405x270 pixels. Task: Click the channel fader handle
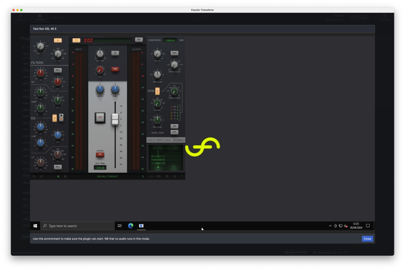pyautogui.click(x=115, y=119)
